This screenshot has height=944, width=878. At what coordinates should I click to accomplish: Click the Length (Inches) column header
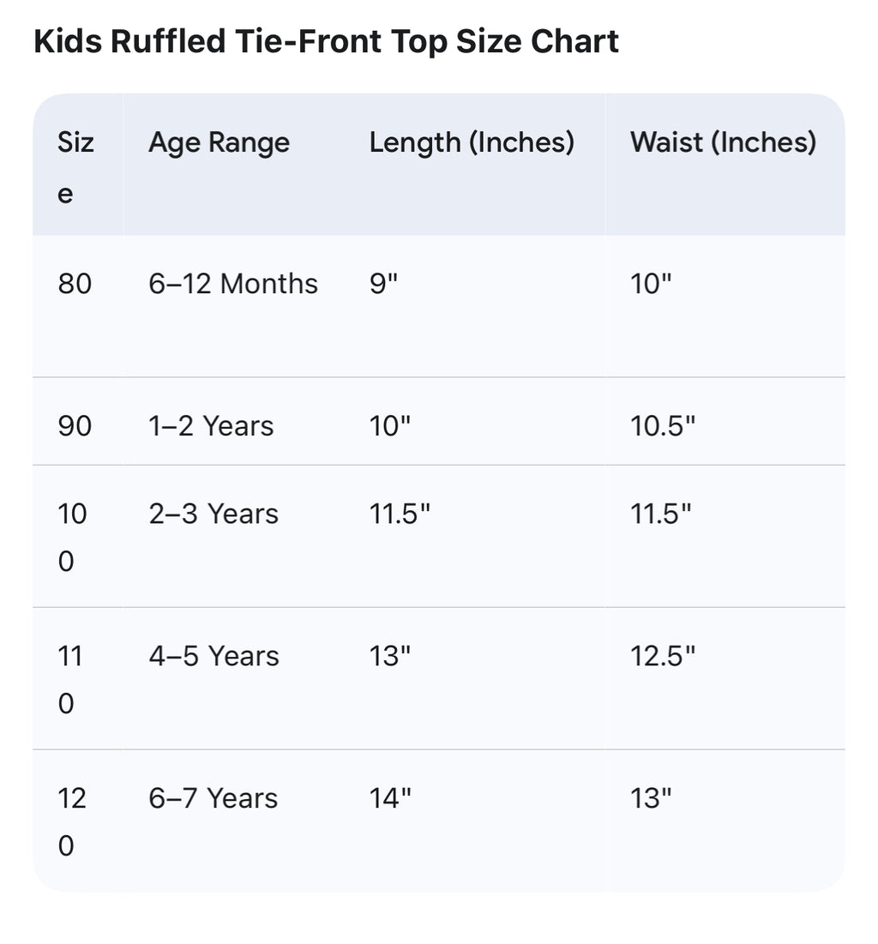pyautogui.click(x=472, y=142)
